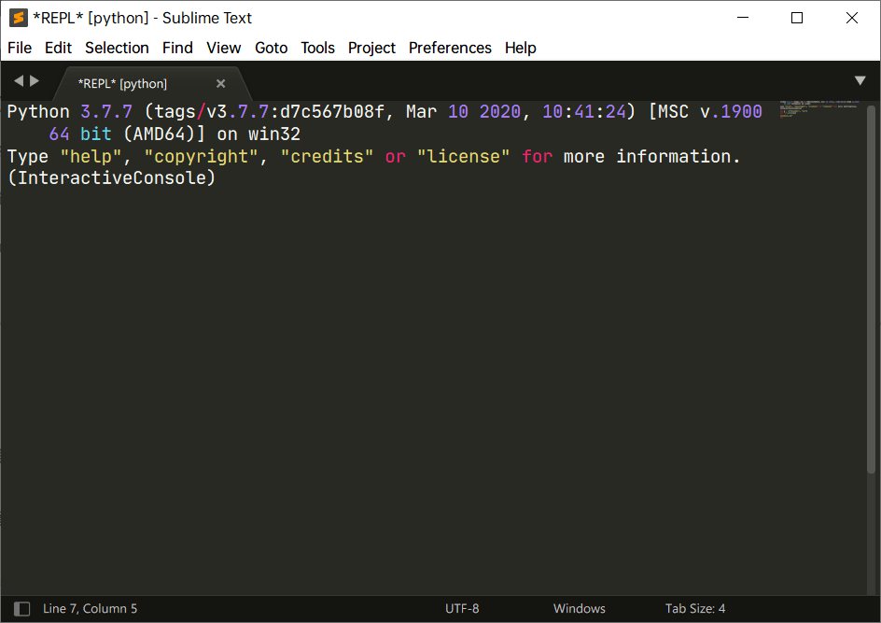The width and height of the screenshot is (881, 623).
Task: Open the Preferences menu
Action: [x=450, y=48]
